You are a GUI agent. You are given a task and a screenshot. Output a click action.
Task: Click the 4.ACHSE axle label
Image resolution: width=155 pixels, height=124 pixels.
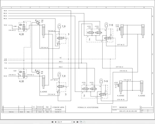coord(121,96)
